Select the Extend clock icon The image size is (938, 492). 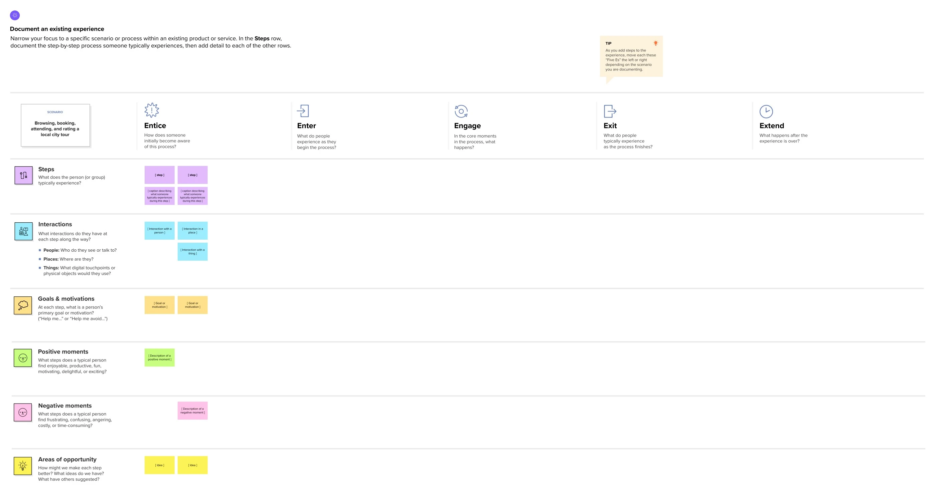tap(766, 111)
